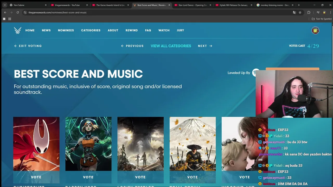
Task: Click EXIT VOTING link
Action: tap(28, 46)
